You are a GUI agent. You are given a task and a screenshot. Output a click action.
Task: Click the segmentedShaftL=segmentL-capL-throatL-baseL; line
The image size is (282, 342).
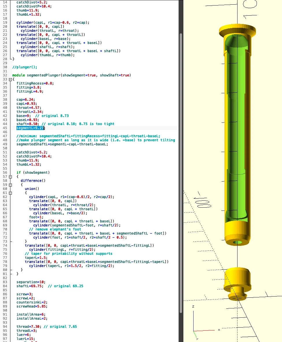pyautogui.click(x=62, y=144)
